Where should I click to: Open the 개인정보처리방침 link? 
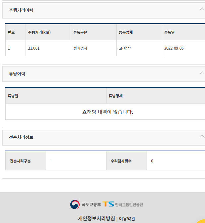[x=97, y=218]
